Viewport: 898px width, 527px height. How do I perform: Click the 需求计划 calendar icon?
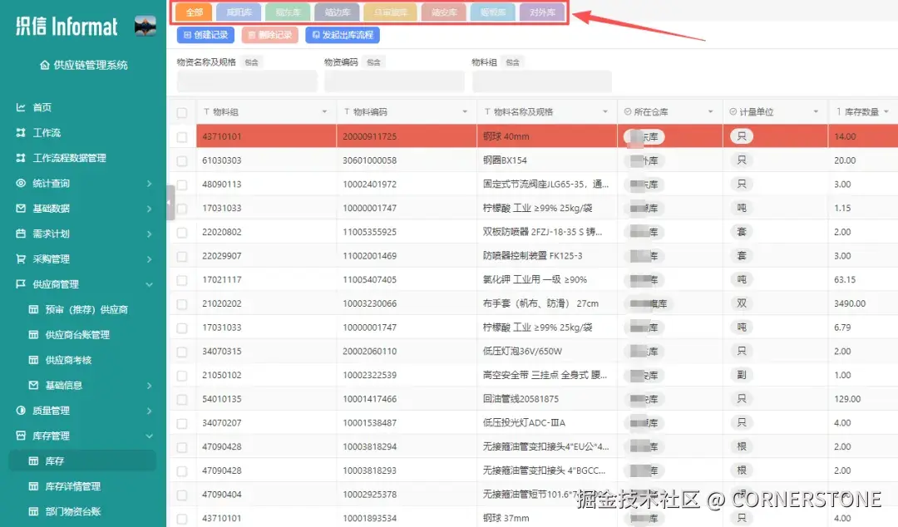point(21,233)
